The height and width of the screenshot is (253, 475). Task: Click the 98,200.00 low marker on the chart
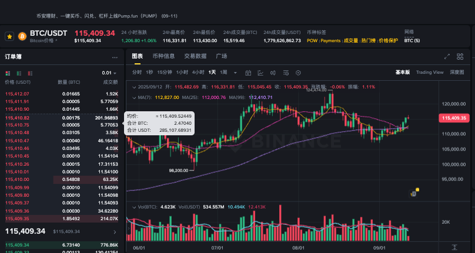pos(179,170)
